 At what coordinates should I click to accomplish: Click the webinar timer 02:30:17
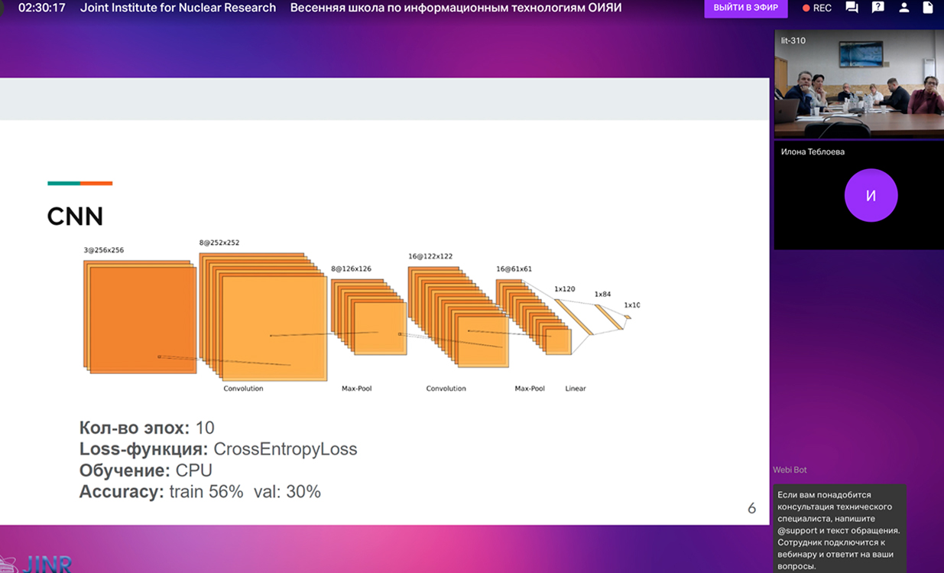[x=41, y=8]
